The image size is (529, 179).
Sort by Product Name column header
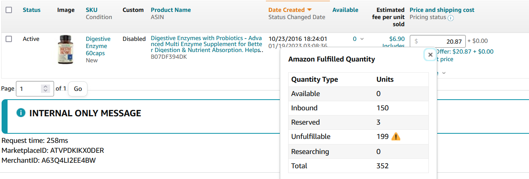click(171, 10)
